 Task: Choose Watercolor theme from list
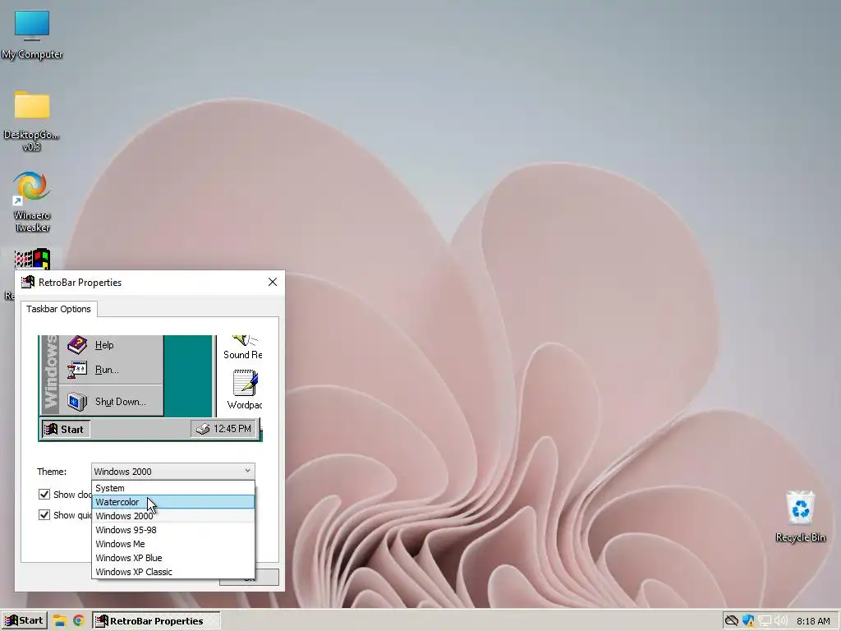173,502
